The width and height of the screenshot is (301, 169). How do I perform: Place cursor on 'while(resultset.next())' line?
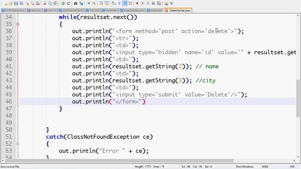click(98, 17)
